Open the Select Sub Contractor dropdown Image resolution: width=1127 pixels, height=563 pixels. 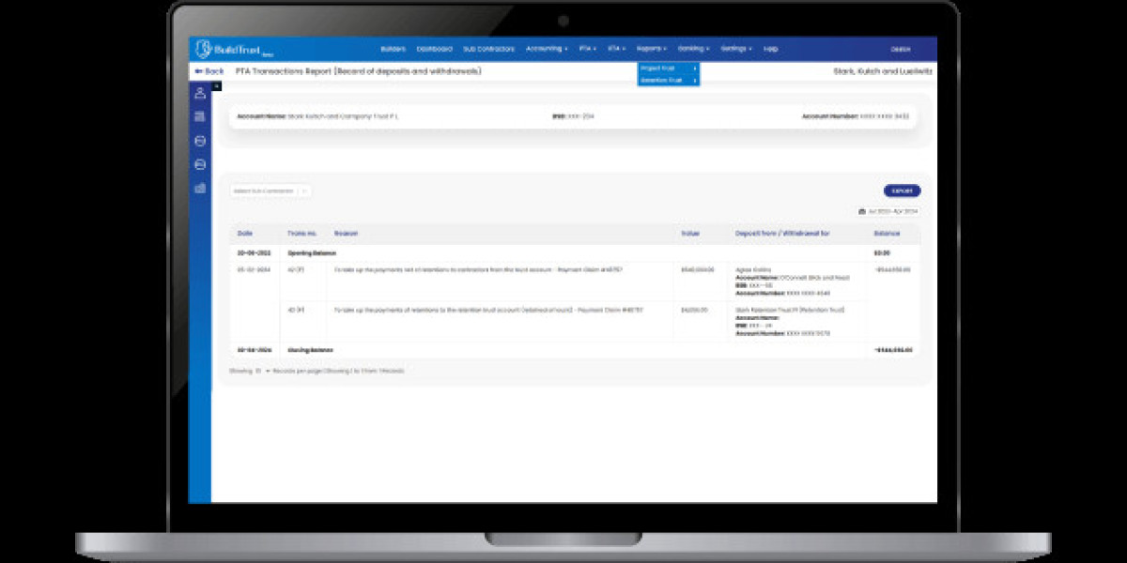(271, 190)
